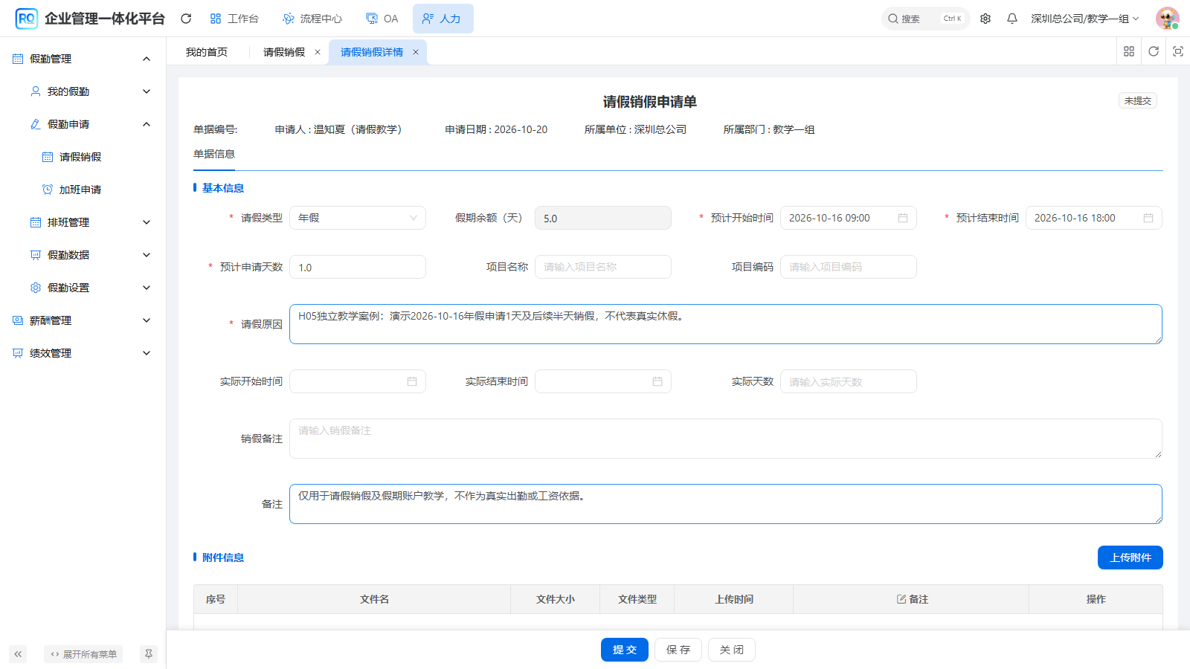Expand the 排班管理 submenu
This screenshot has width=1190, height=669.
(83, 222)
